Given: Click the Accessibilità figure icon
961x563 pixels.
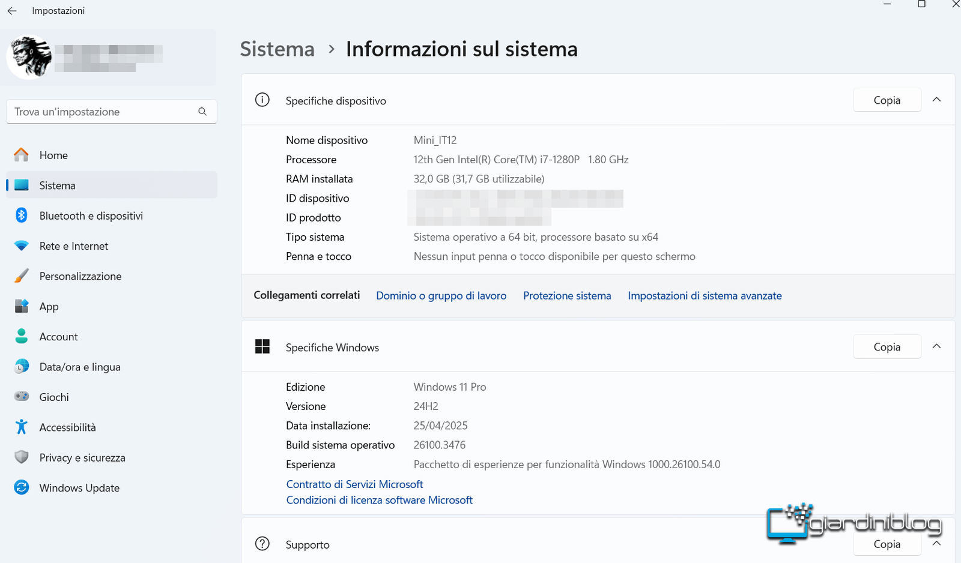Looking at the screenshot, I should coord(22,427).
